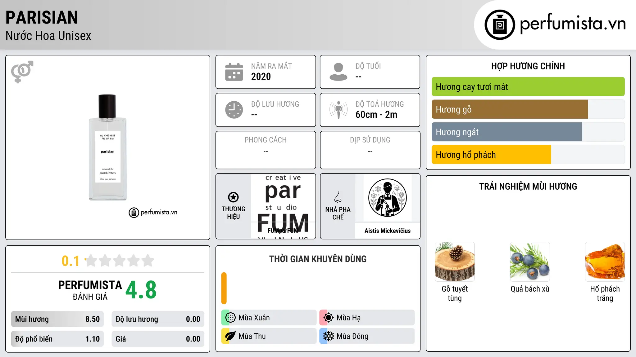Click the green 4.8 Perfumista score
Screen dimensions: 636x357
pyautogui.click(x=141, y=290)
